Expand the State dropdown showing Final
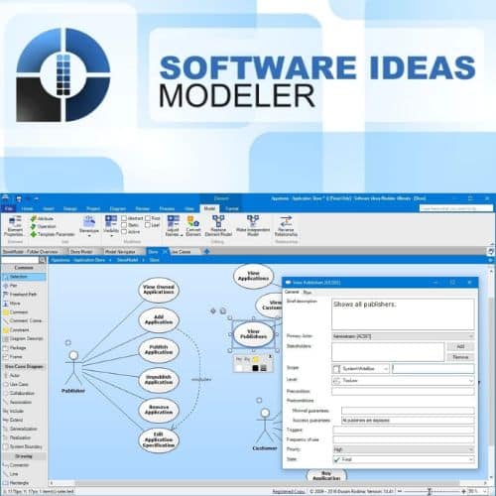The image size is (496, 496). coord(404,459)
